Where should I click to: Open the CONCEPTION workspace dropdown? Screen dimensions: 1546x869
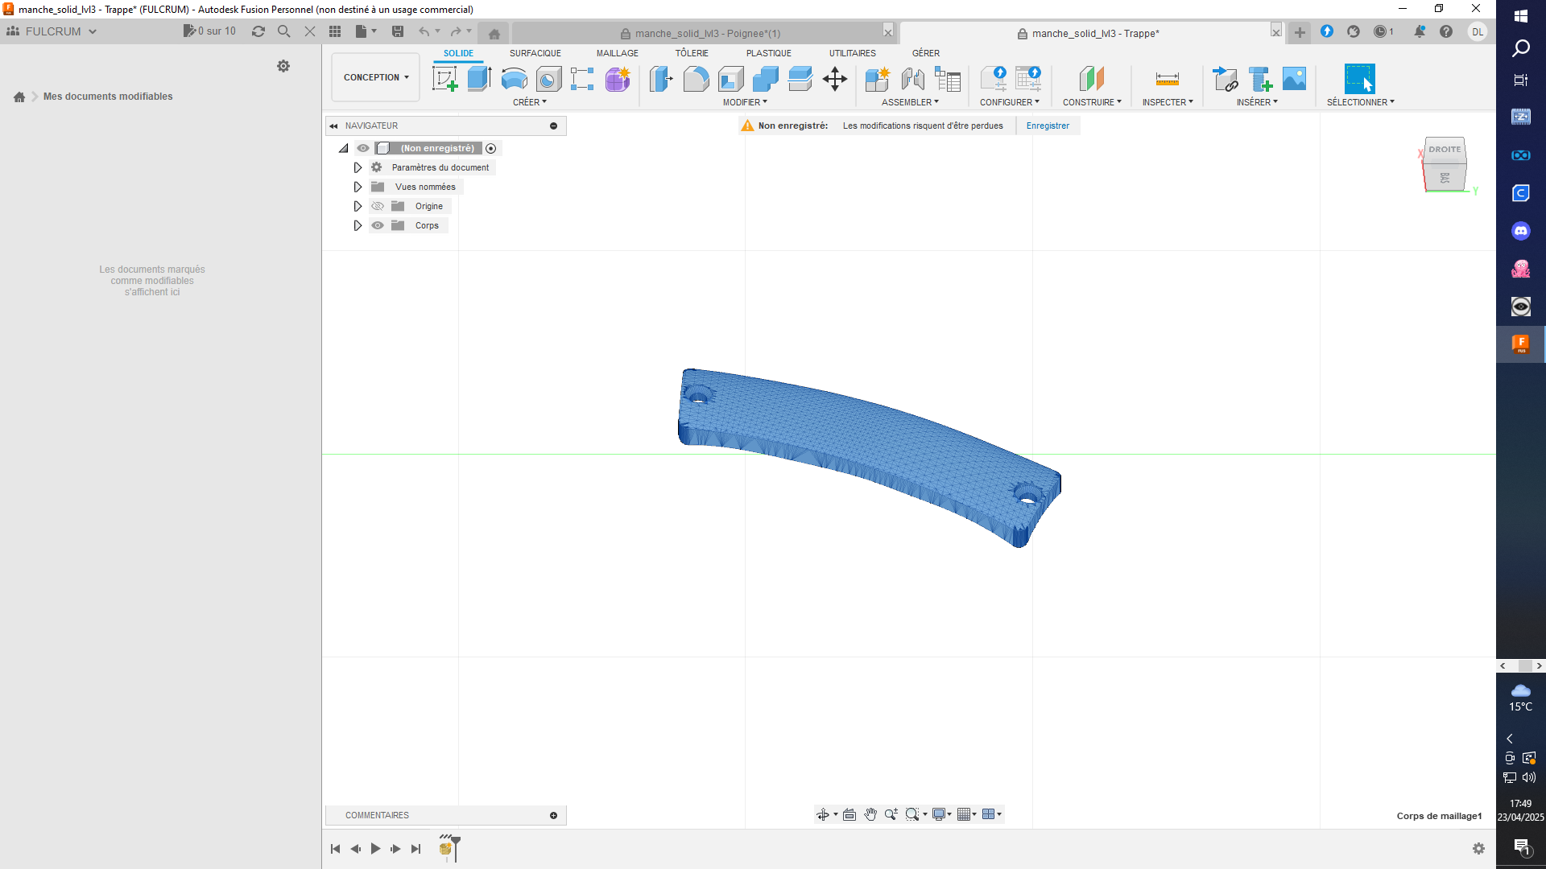point(376,77)
